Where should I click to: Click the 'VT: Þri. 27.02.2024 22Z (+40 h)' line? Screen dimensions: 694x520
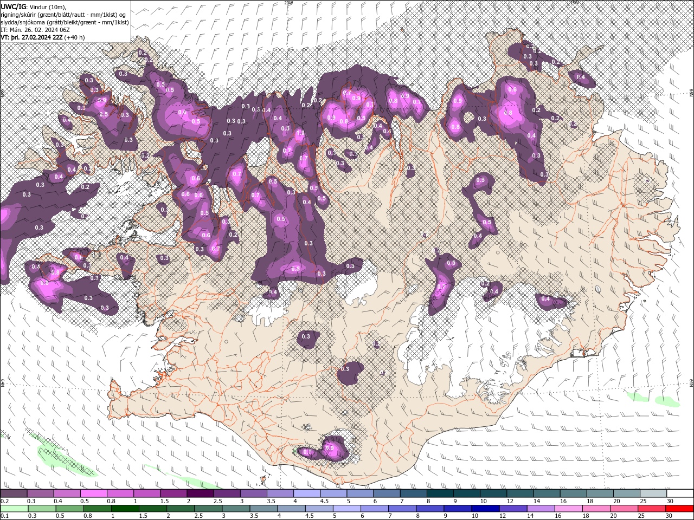[43, 37]
